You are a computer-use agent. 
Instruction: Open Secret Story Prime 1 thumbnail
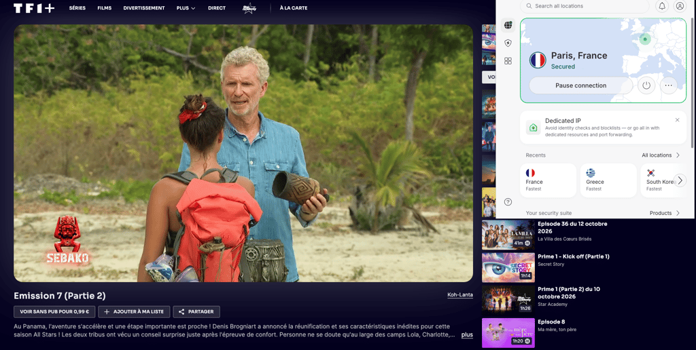508,268
